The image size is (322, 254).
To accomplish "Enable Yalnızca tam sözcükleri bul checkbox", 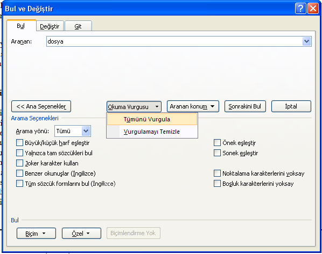I will point(19,153).
